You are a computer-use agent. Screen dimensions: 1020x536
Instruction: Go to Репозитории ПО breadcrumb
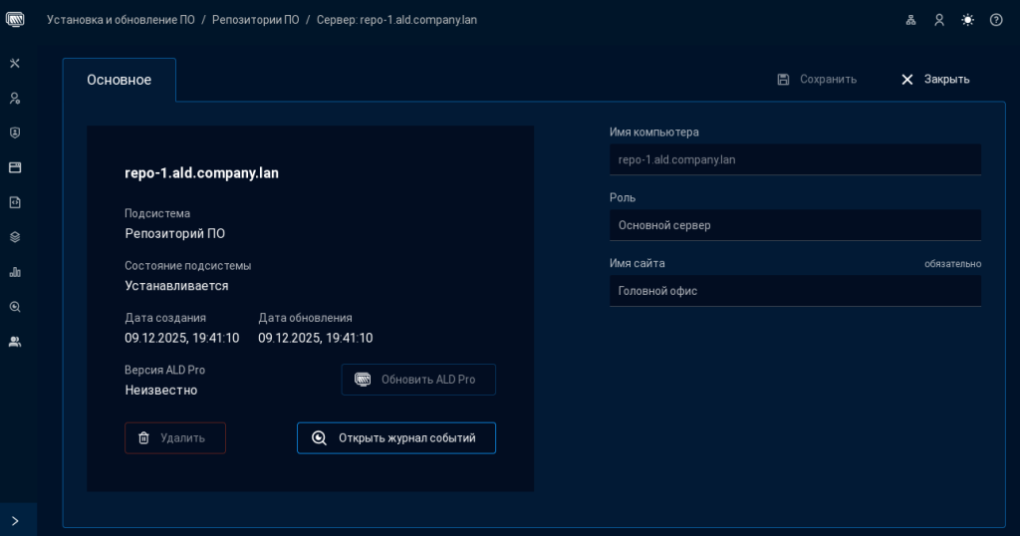point(255,20)
